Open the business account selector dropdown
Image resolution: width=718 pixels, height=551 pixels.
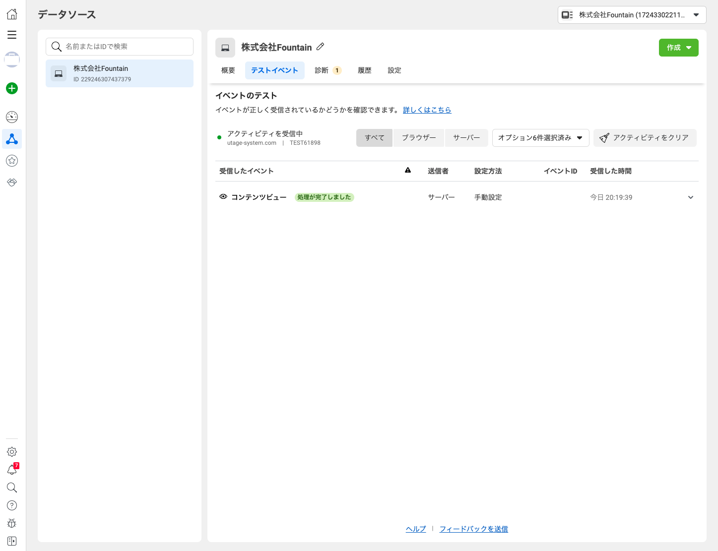coord(632,15)
